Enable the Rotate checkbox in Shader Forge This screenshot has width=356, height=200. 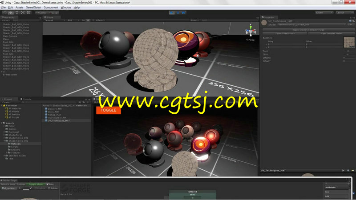49,188
